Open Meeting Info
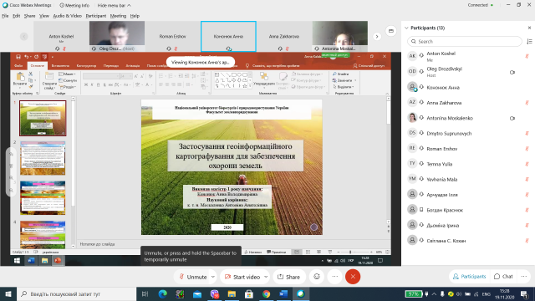This screenshot has width=535, height=301. pos(74,6)
